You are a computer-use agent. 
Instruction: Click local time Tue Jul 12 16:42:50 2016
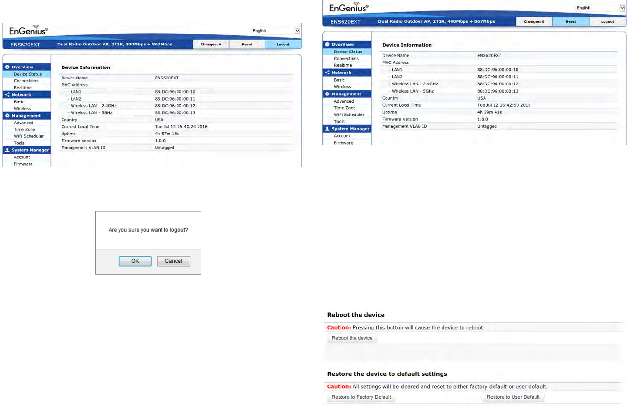point(504,105)
